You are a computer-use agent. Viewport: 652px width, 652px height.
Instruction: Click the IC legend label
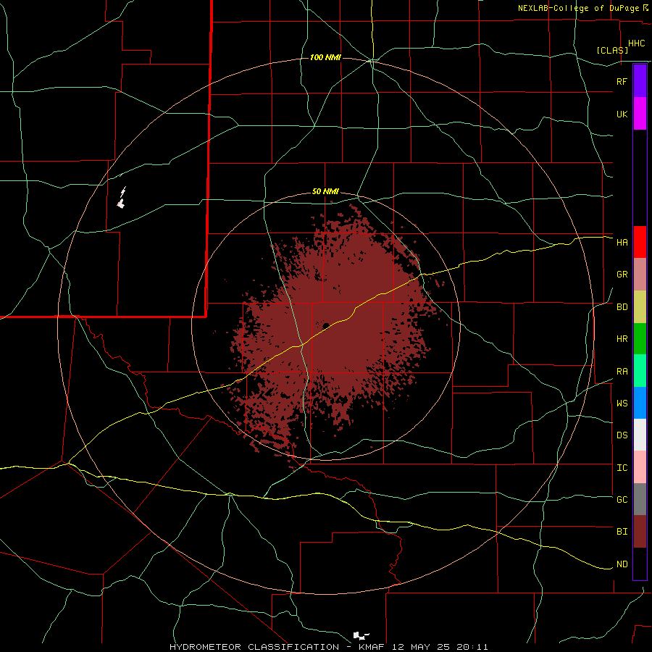tap(622, 468)
